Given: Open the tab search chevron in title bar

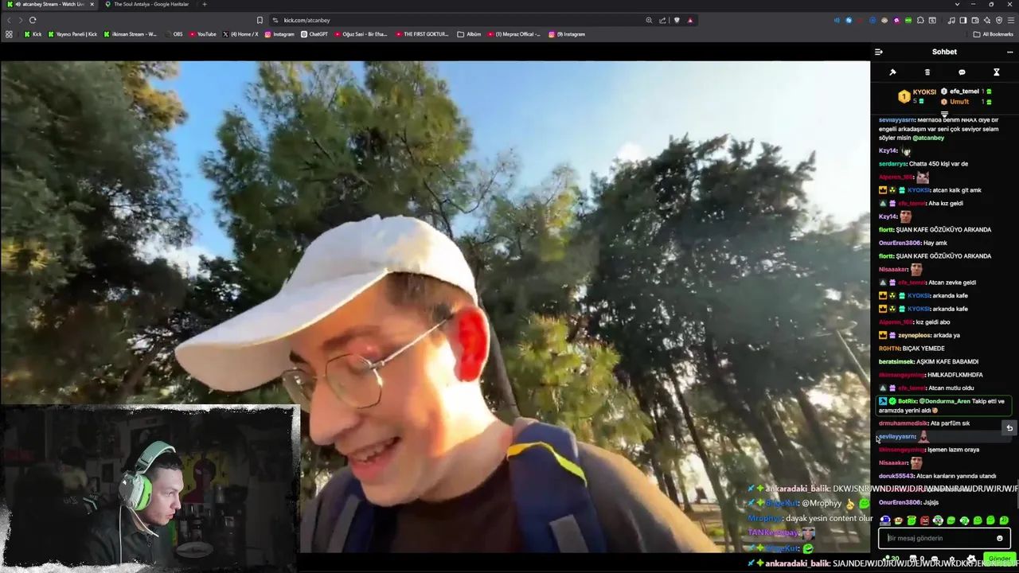Looking at the screenshot, I should 958,4.
